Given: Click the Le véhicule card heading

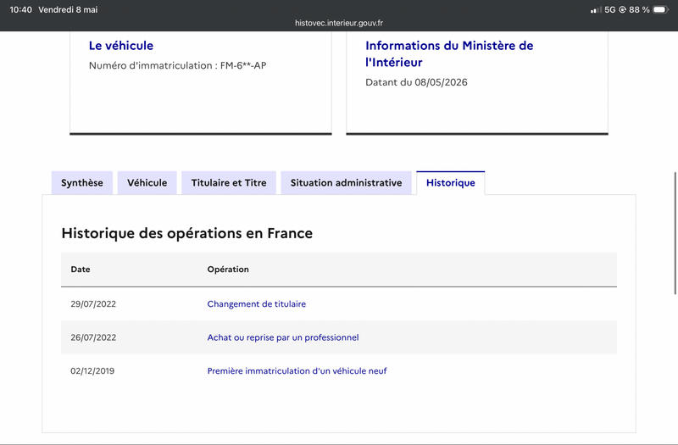Looking at the screenshot, I should coord(121,46).
